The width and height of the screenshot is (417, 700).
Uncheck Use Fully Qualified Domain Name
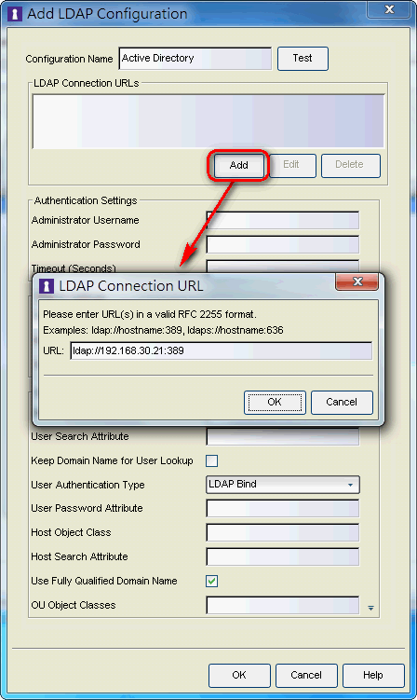click(212, 582)
